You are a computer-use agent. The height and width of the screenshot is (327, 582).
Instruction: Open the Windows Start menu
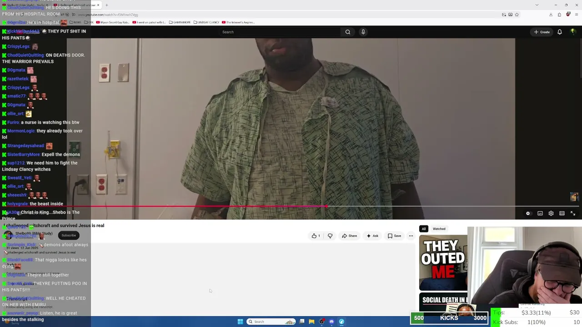pyautogui.click(x=240, y=322)
